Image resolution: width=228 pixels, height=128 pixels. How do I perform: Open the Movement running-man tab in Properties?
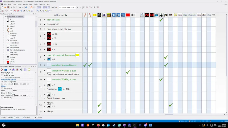pyautogui.click(x=13, y=70)
